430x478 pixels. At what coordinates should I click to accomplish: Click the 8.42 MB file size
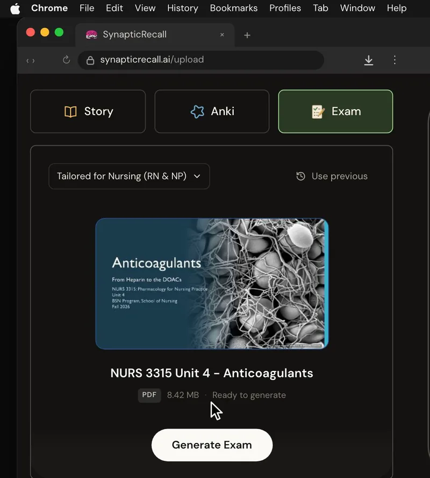pos(183,395)
